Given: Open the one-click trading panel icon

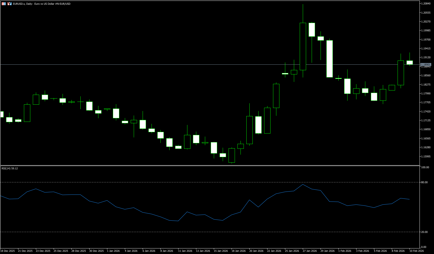Looking at the screenshot, I should (x=4, y=4).
